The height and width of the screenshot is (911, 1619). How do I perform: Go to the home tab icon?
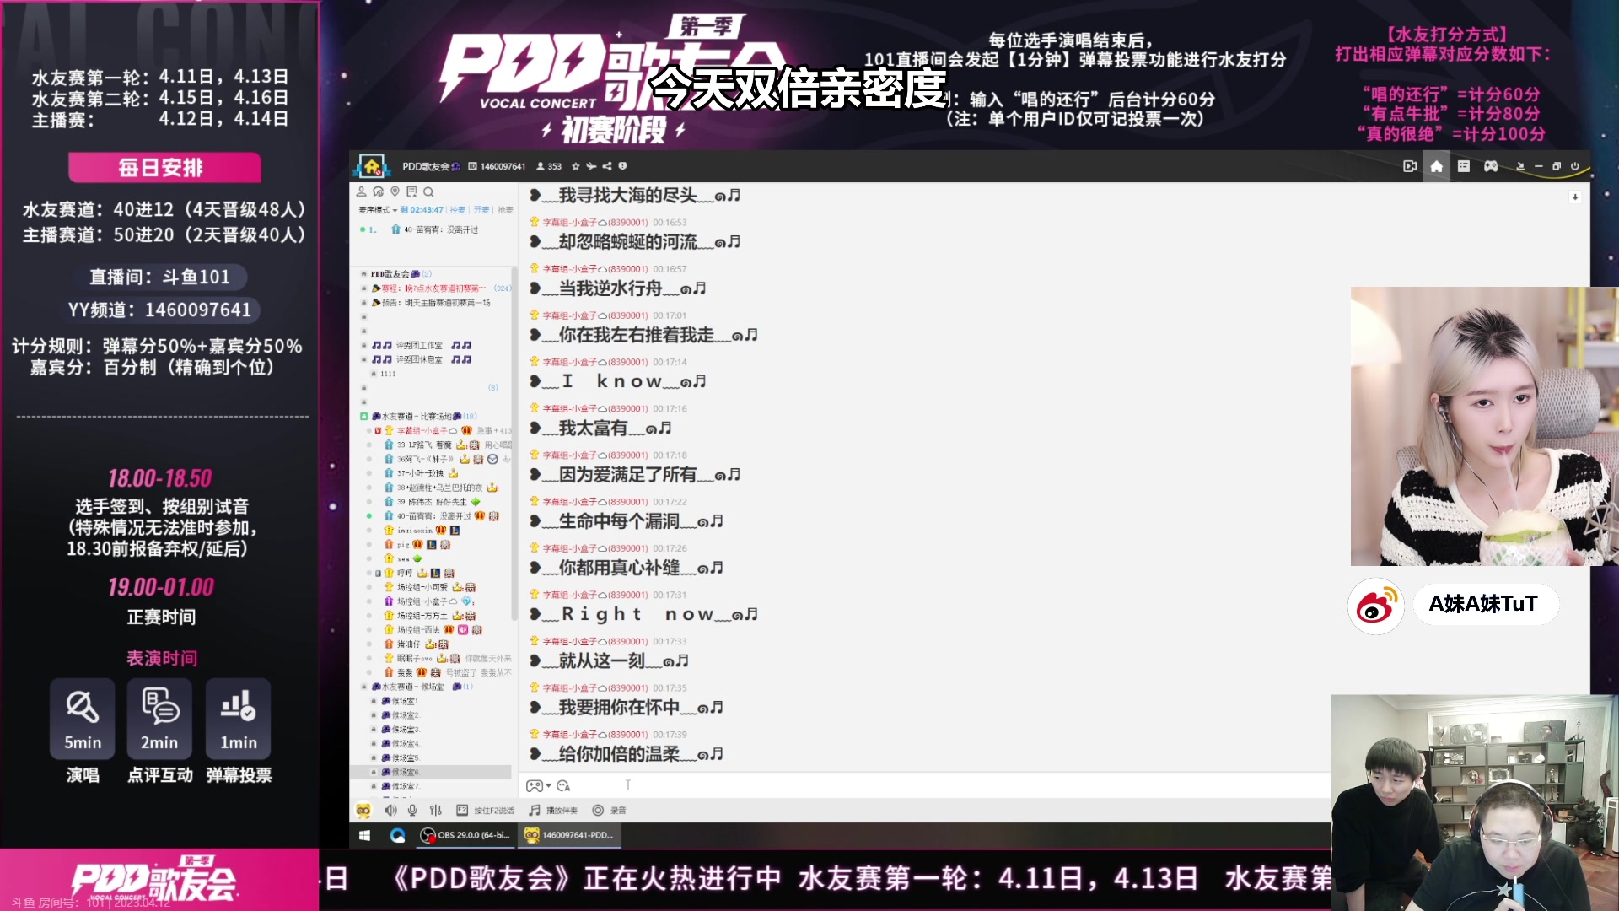tap(1437, 166)
